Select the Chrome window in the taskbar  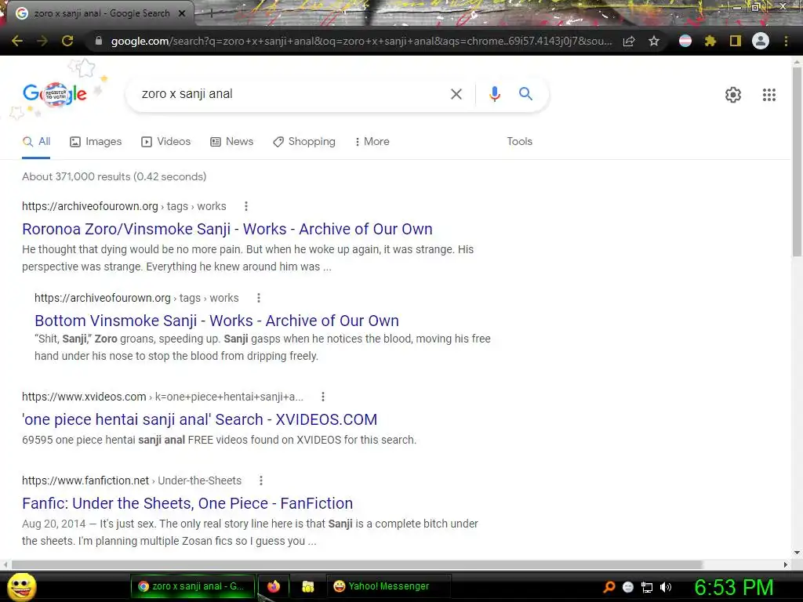click(193, 586)
